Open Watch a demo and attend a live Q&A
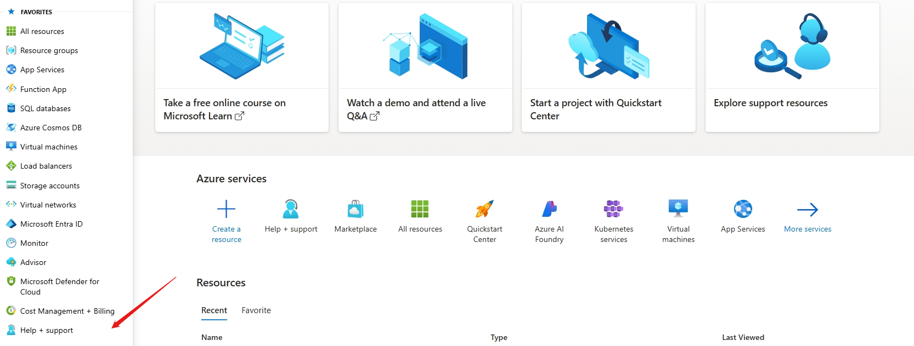 [416, 109]
